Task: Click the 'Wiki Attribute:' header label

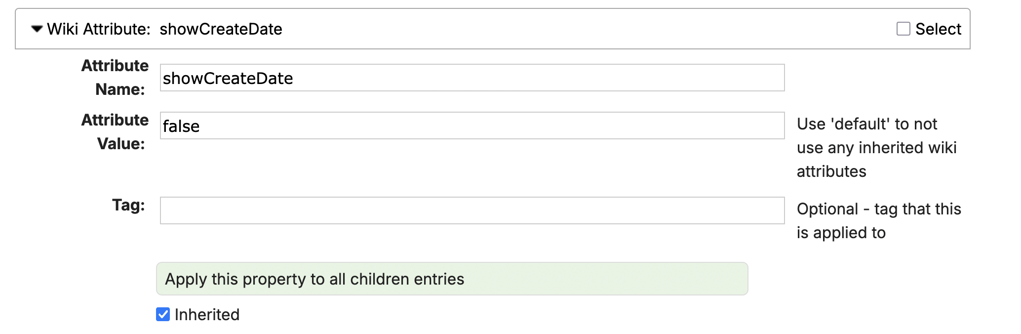Action: pyautogui.click(x=99, y=29)
